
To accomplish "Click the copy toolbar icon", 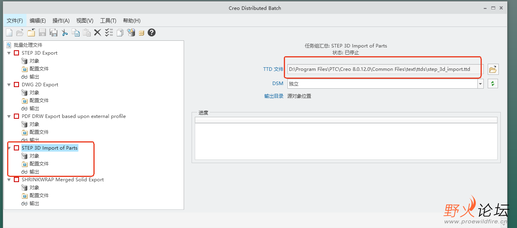I will (76, 32).
